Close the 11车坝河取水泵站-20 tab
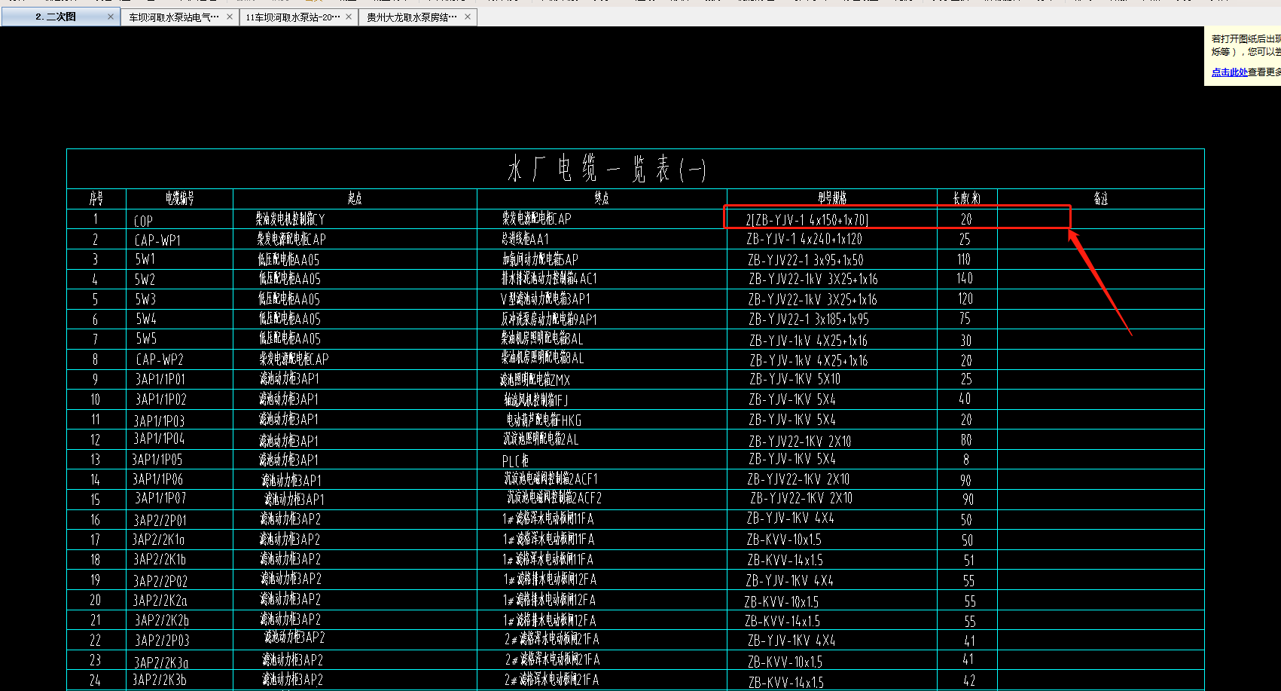The image size is (1281, 691). click(349, 17)
